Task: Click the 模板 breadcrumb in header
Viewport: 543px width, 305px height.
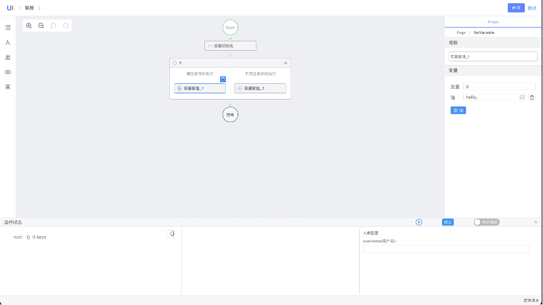Action: (29, 8)
